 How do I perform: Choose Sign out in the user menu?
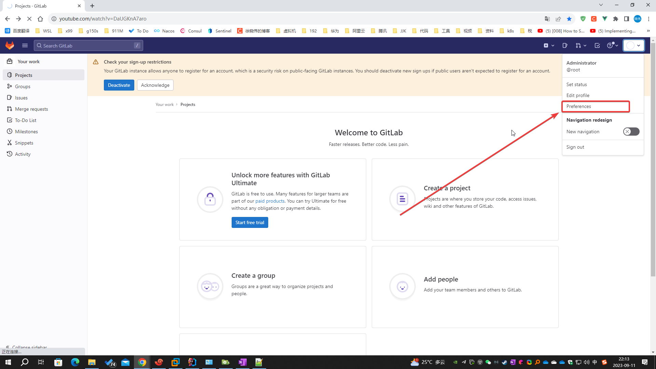(x=575, y=147)
